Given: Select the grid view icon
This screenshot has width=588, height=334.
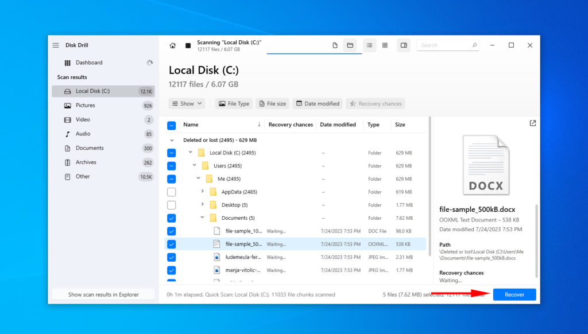Looking at the screenshot, I should [385, 45].
